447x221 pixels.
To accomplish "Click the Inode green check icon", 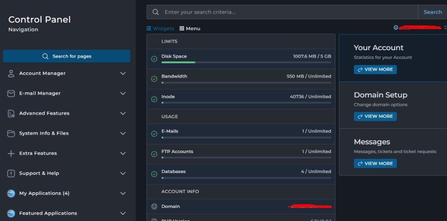I will point(154,99).
